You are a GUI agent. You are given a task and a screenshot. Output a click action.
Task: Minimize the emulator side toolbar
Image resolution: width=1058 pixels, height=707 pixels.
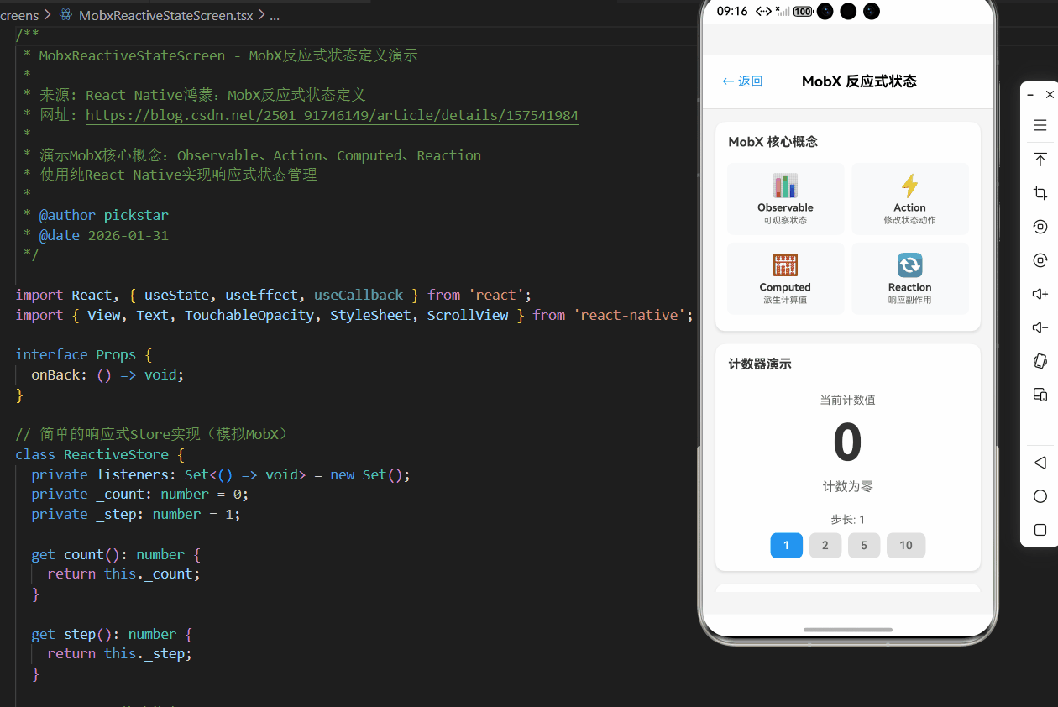1031,95
